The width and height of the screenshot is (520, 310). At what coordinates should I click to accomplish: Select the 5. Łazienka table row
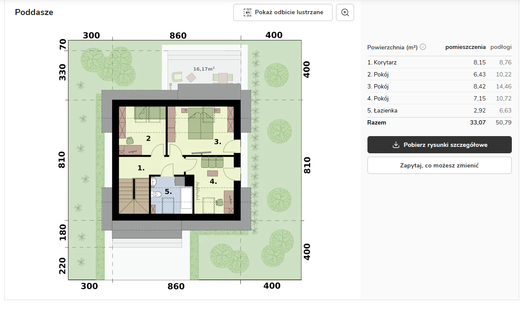point(439,110)
